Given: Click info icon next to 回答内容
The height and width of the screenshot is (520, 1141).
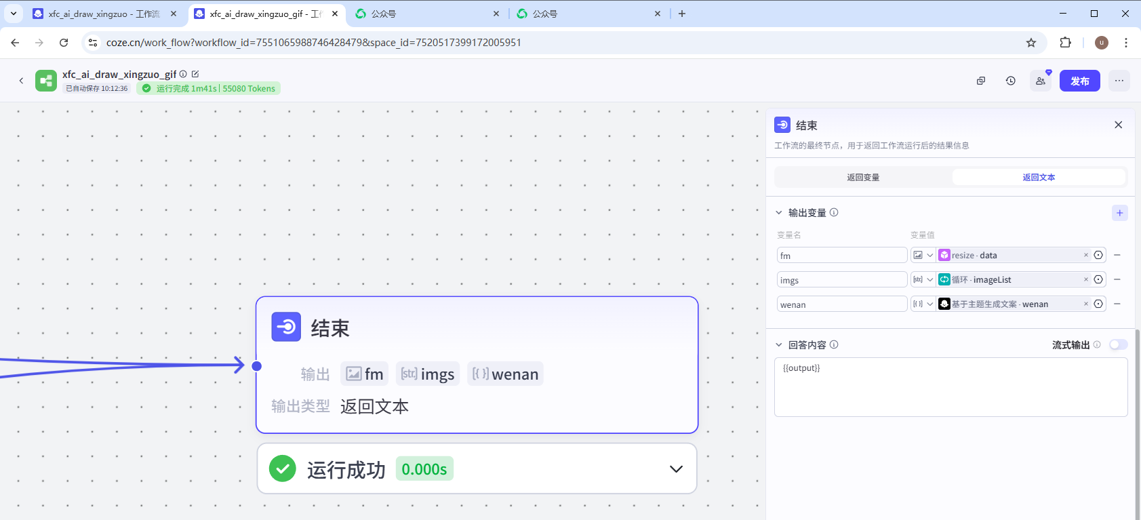Looking at the screenshot, I should coord(834,344).
